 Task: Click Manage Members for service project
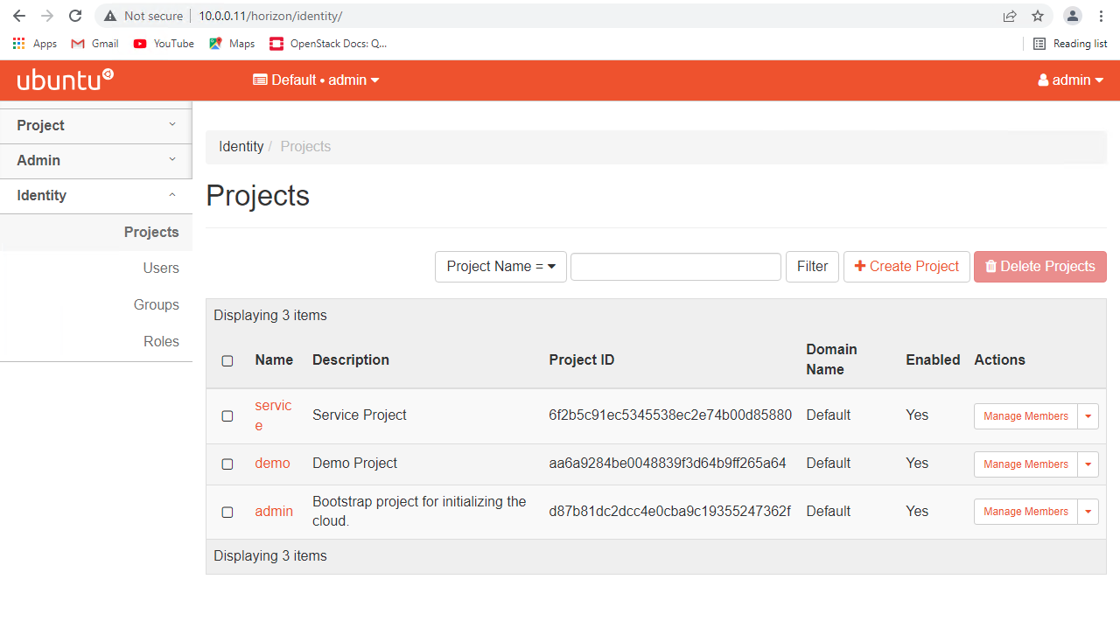pos(1025,416)
